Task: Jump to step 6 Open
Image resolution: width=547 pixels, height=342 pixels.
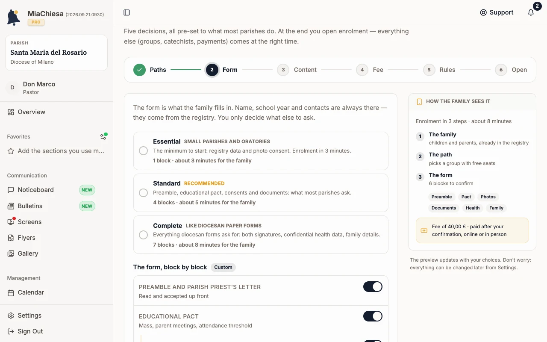Action: coord(511,70)
